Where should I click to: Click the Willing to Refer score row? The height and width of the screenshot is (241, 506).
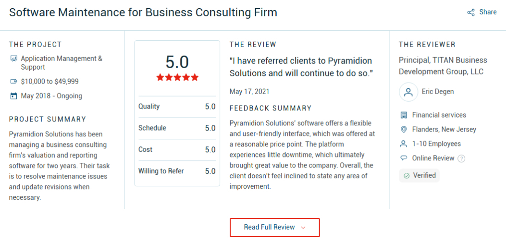click(177, 171)
